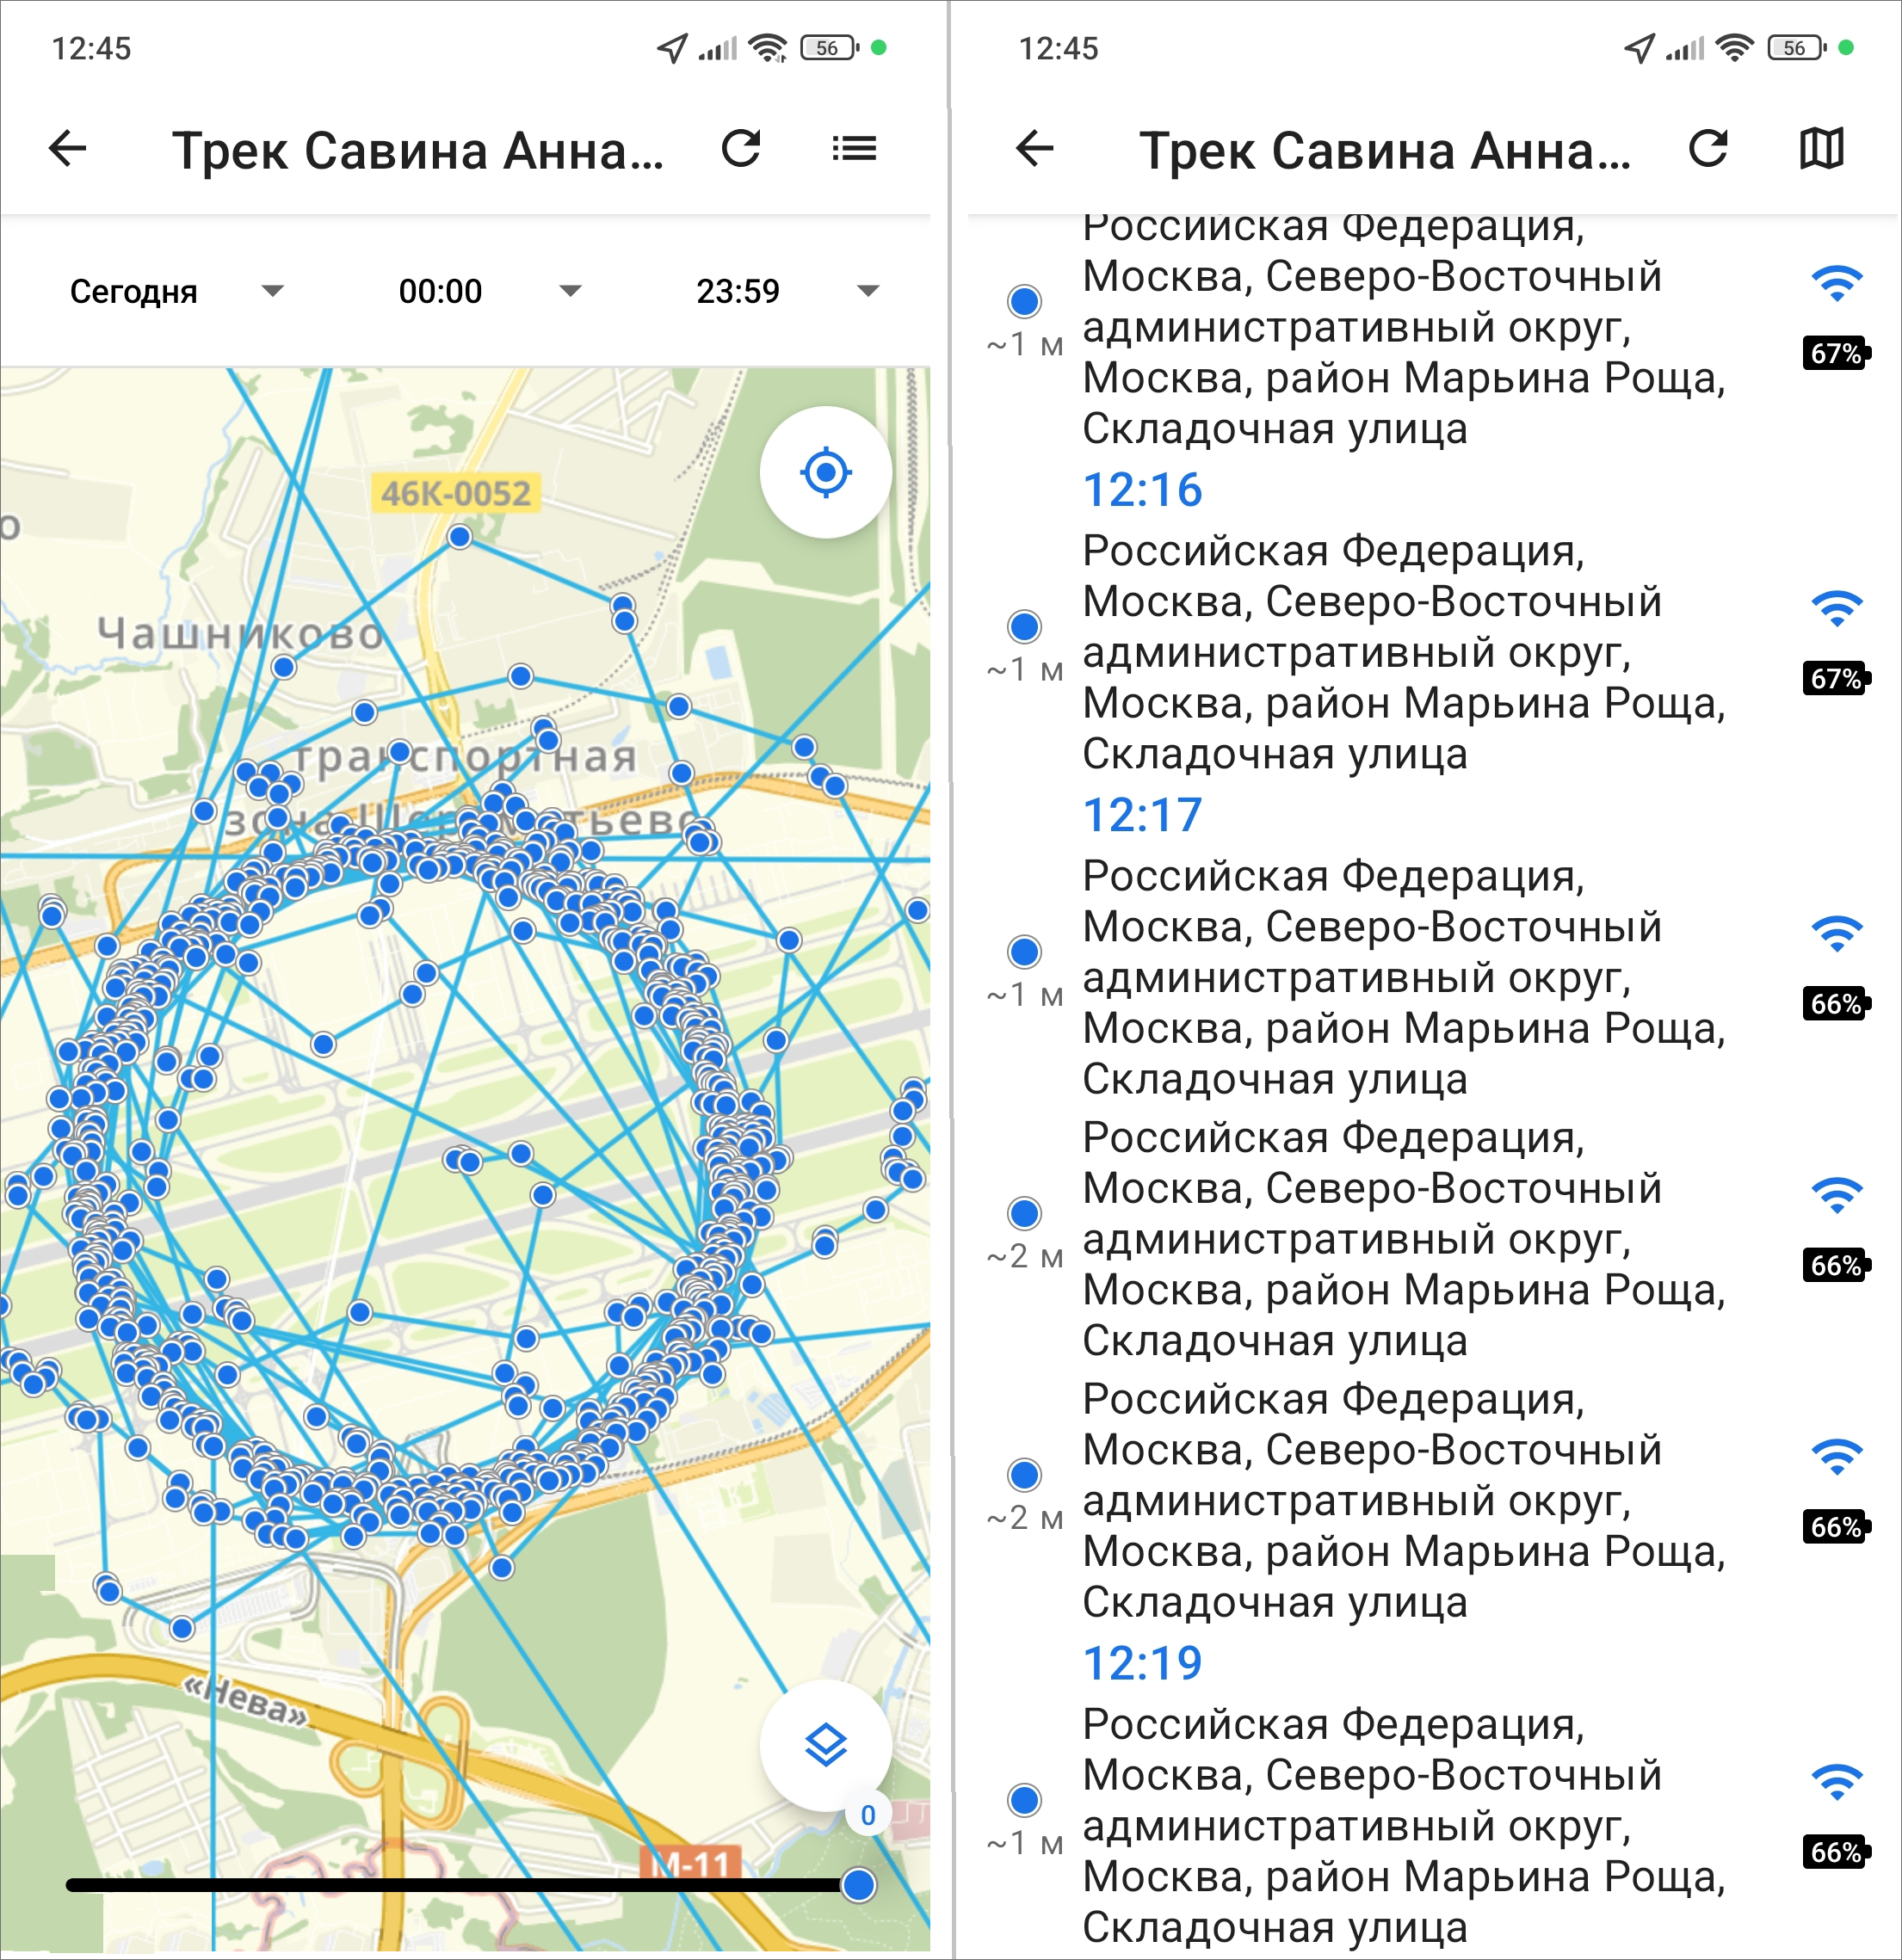The width and height of the screenshot is (1902, 1960).
Task: Select the 12:16 time header
Action: (1141, 490)
